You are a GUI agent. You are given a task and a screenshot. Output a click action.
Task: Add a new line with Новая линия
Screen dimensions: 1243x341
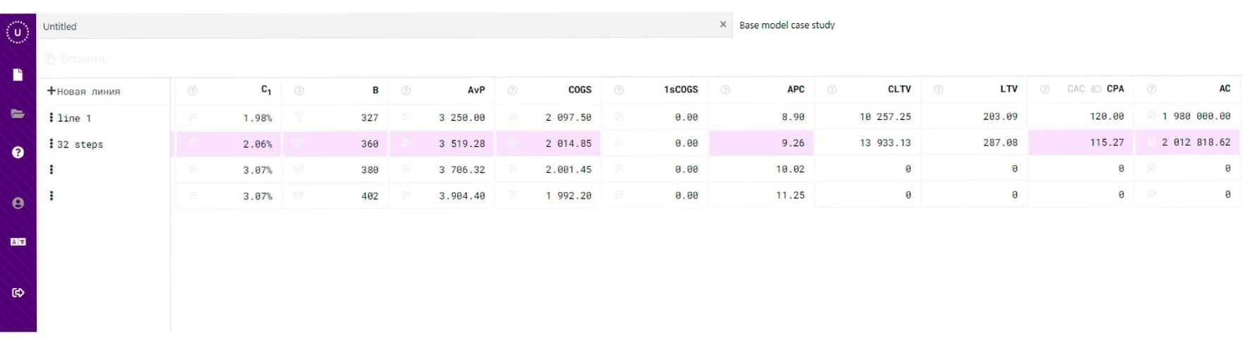point(84,91)
